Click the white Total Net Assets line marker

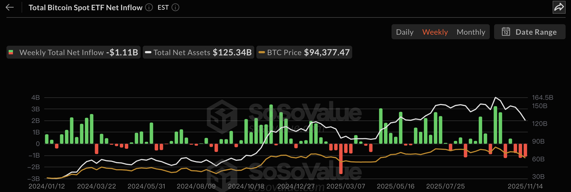[148, 53]
